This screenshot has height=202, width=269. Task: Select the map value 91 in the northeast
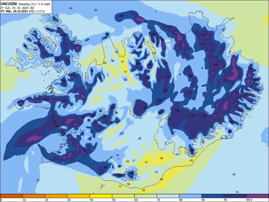(223, 30)
